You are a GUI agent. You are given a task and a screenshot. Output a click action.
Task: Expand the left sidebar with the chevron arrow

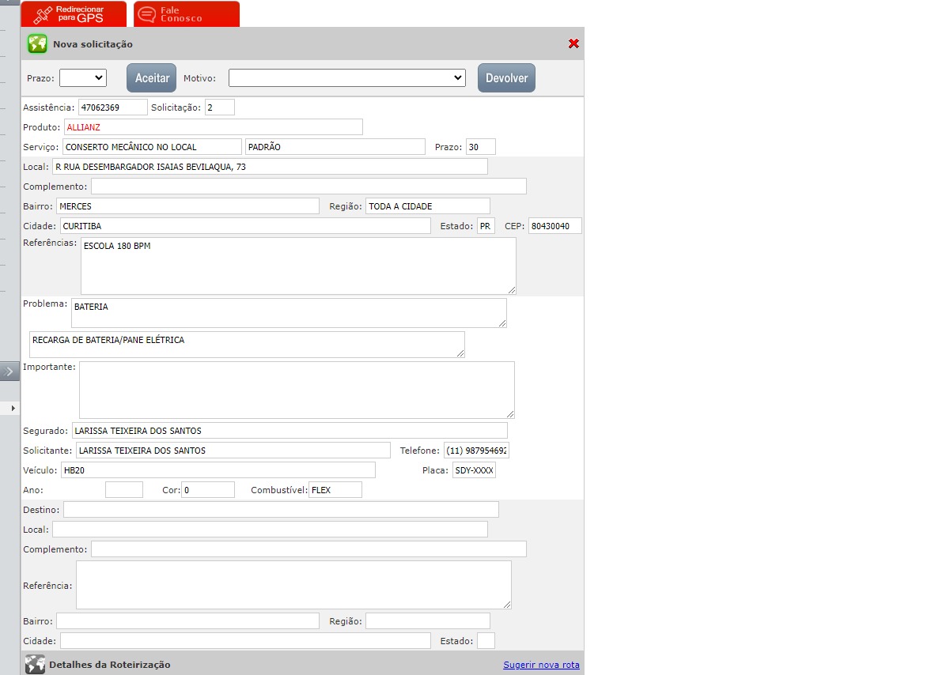click(x=9, y=371)
